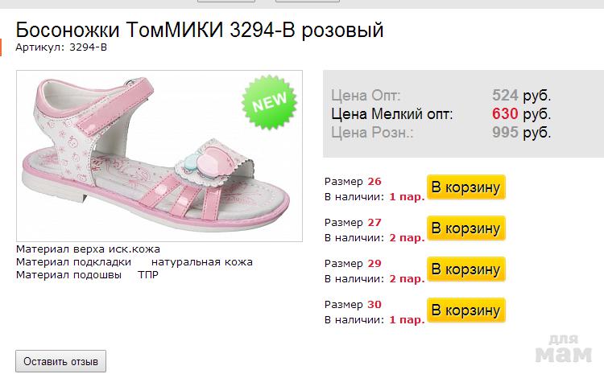Image resolution: width=604 pixels, height=374 pixels.
Task: Click the 'Размер 30' label
Action: pos(353,304)
